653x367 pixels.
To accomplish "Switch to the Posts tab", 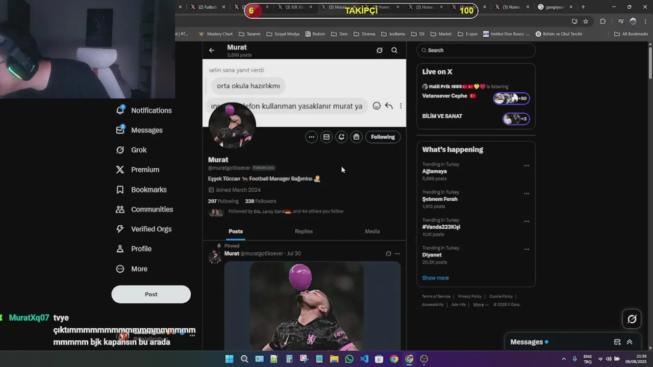I will [x=236, y=231].
